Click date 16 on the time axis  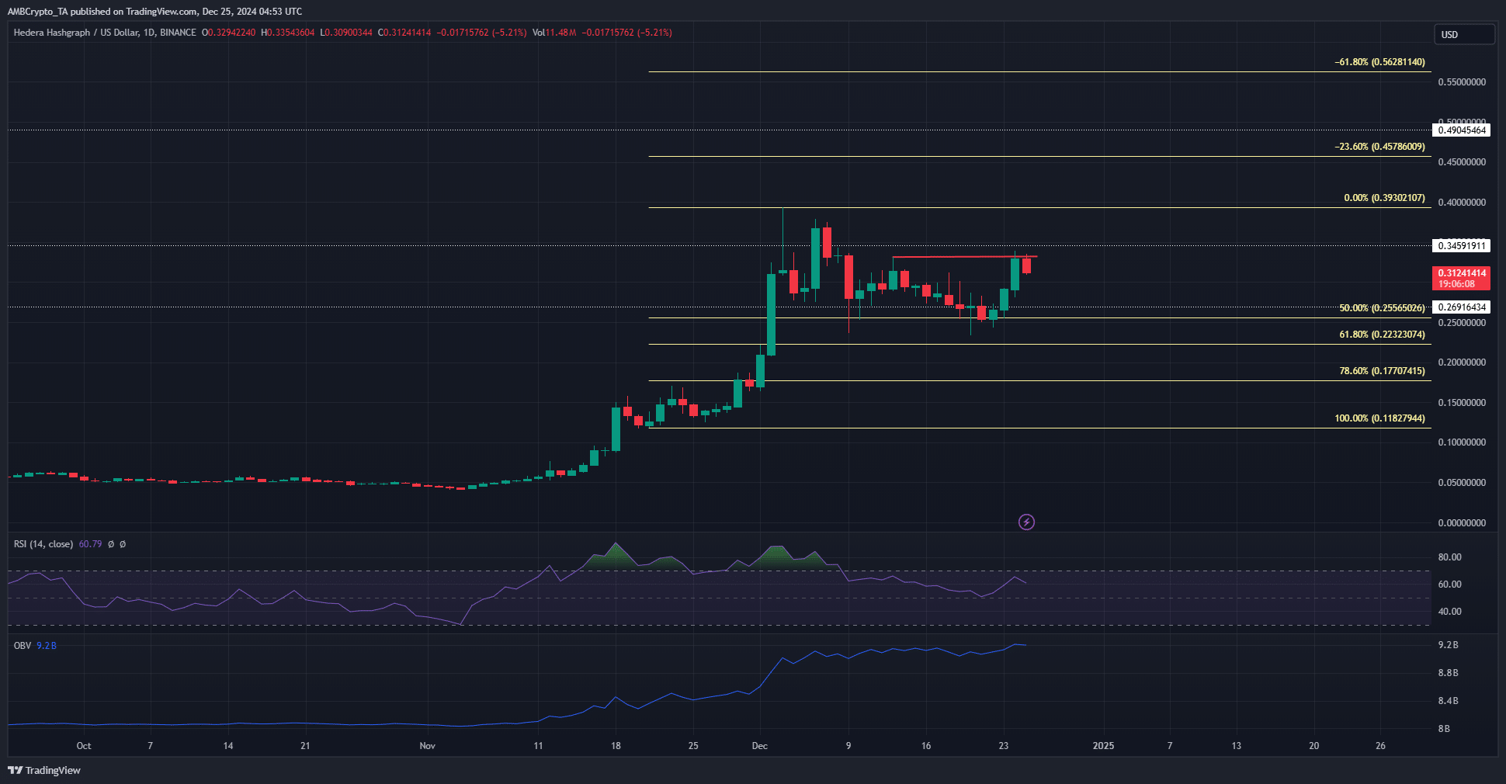click(926, 746)
